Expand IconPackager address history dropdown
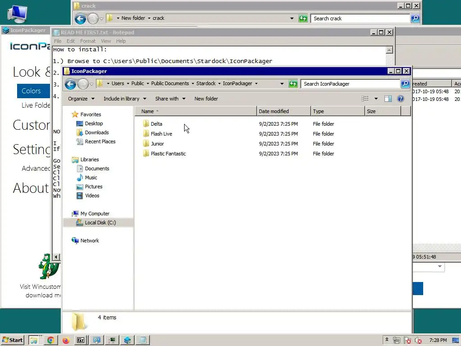Viewport: 461px width, 346px height. (282, 84)
